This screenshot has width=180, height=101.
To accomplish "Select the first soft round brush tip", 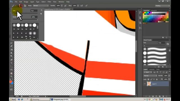I will point(14,25).
